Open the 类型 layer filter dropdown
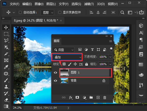Viewport: 147px width, 111px height. (63, 50)
